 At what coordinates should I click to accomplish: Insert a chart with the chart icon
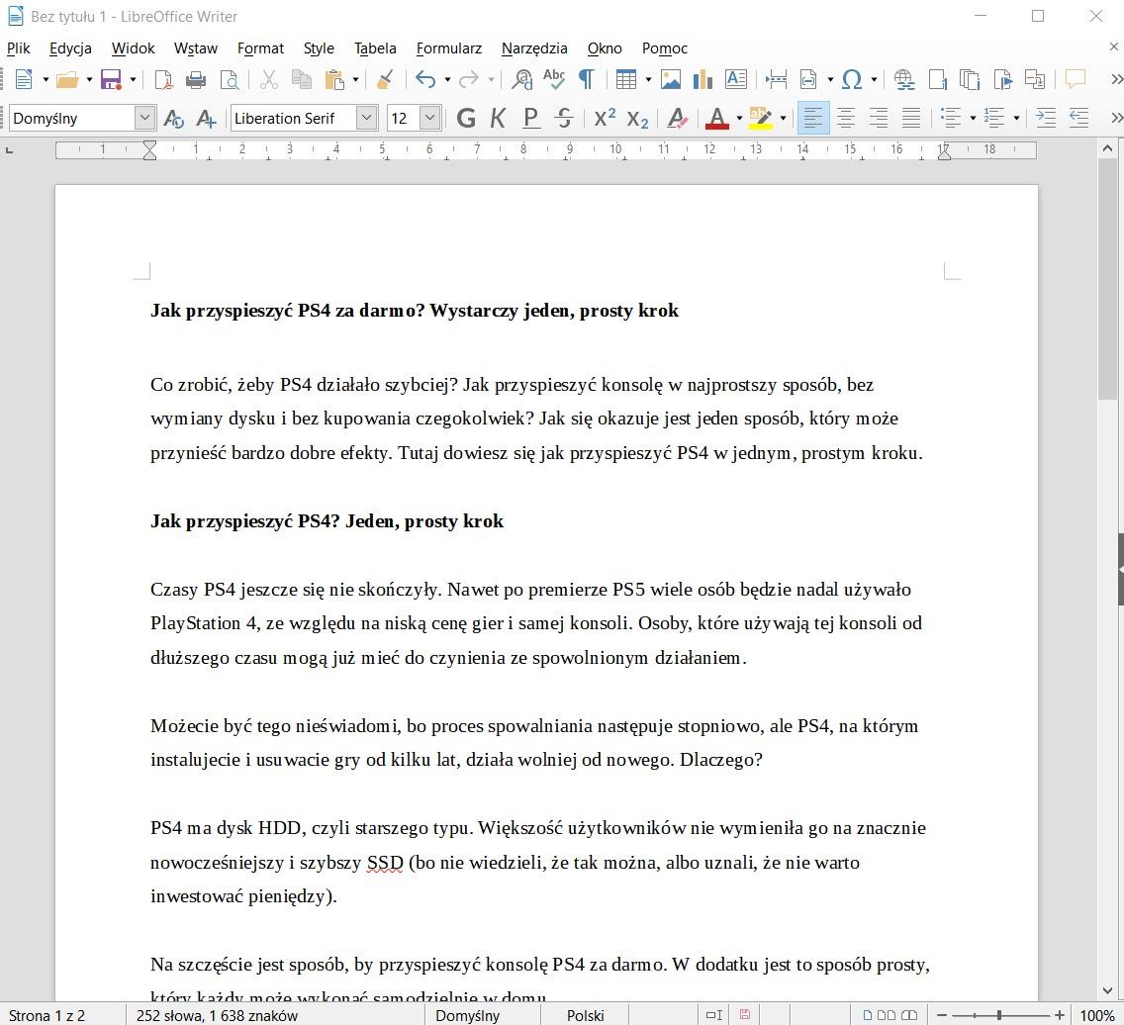pos(702,79)
